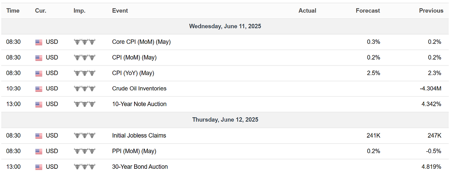The width and height of the screenshot is (451, 178).
Task: Click the Time column header
Action: [x=13, y=11]
